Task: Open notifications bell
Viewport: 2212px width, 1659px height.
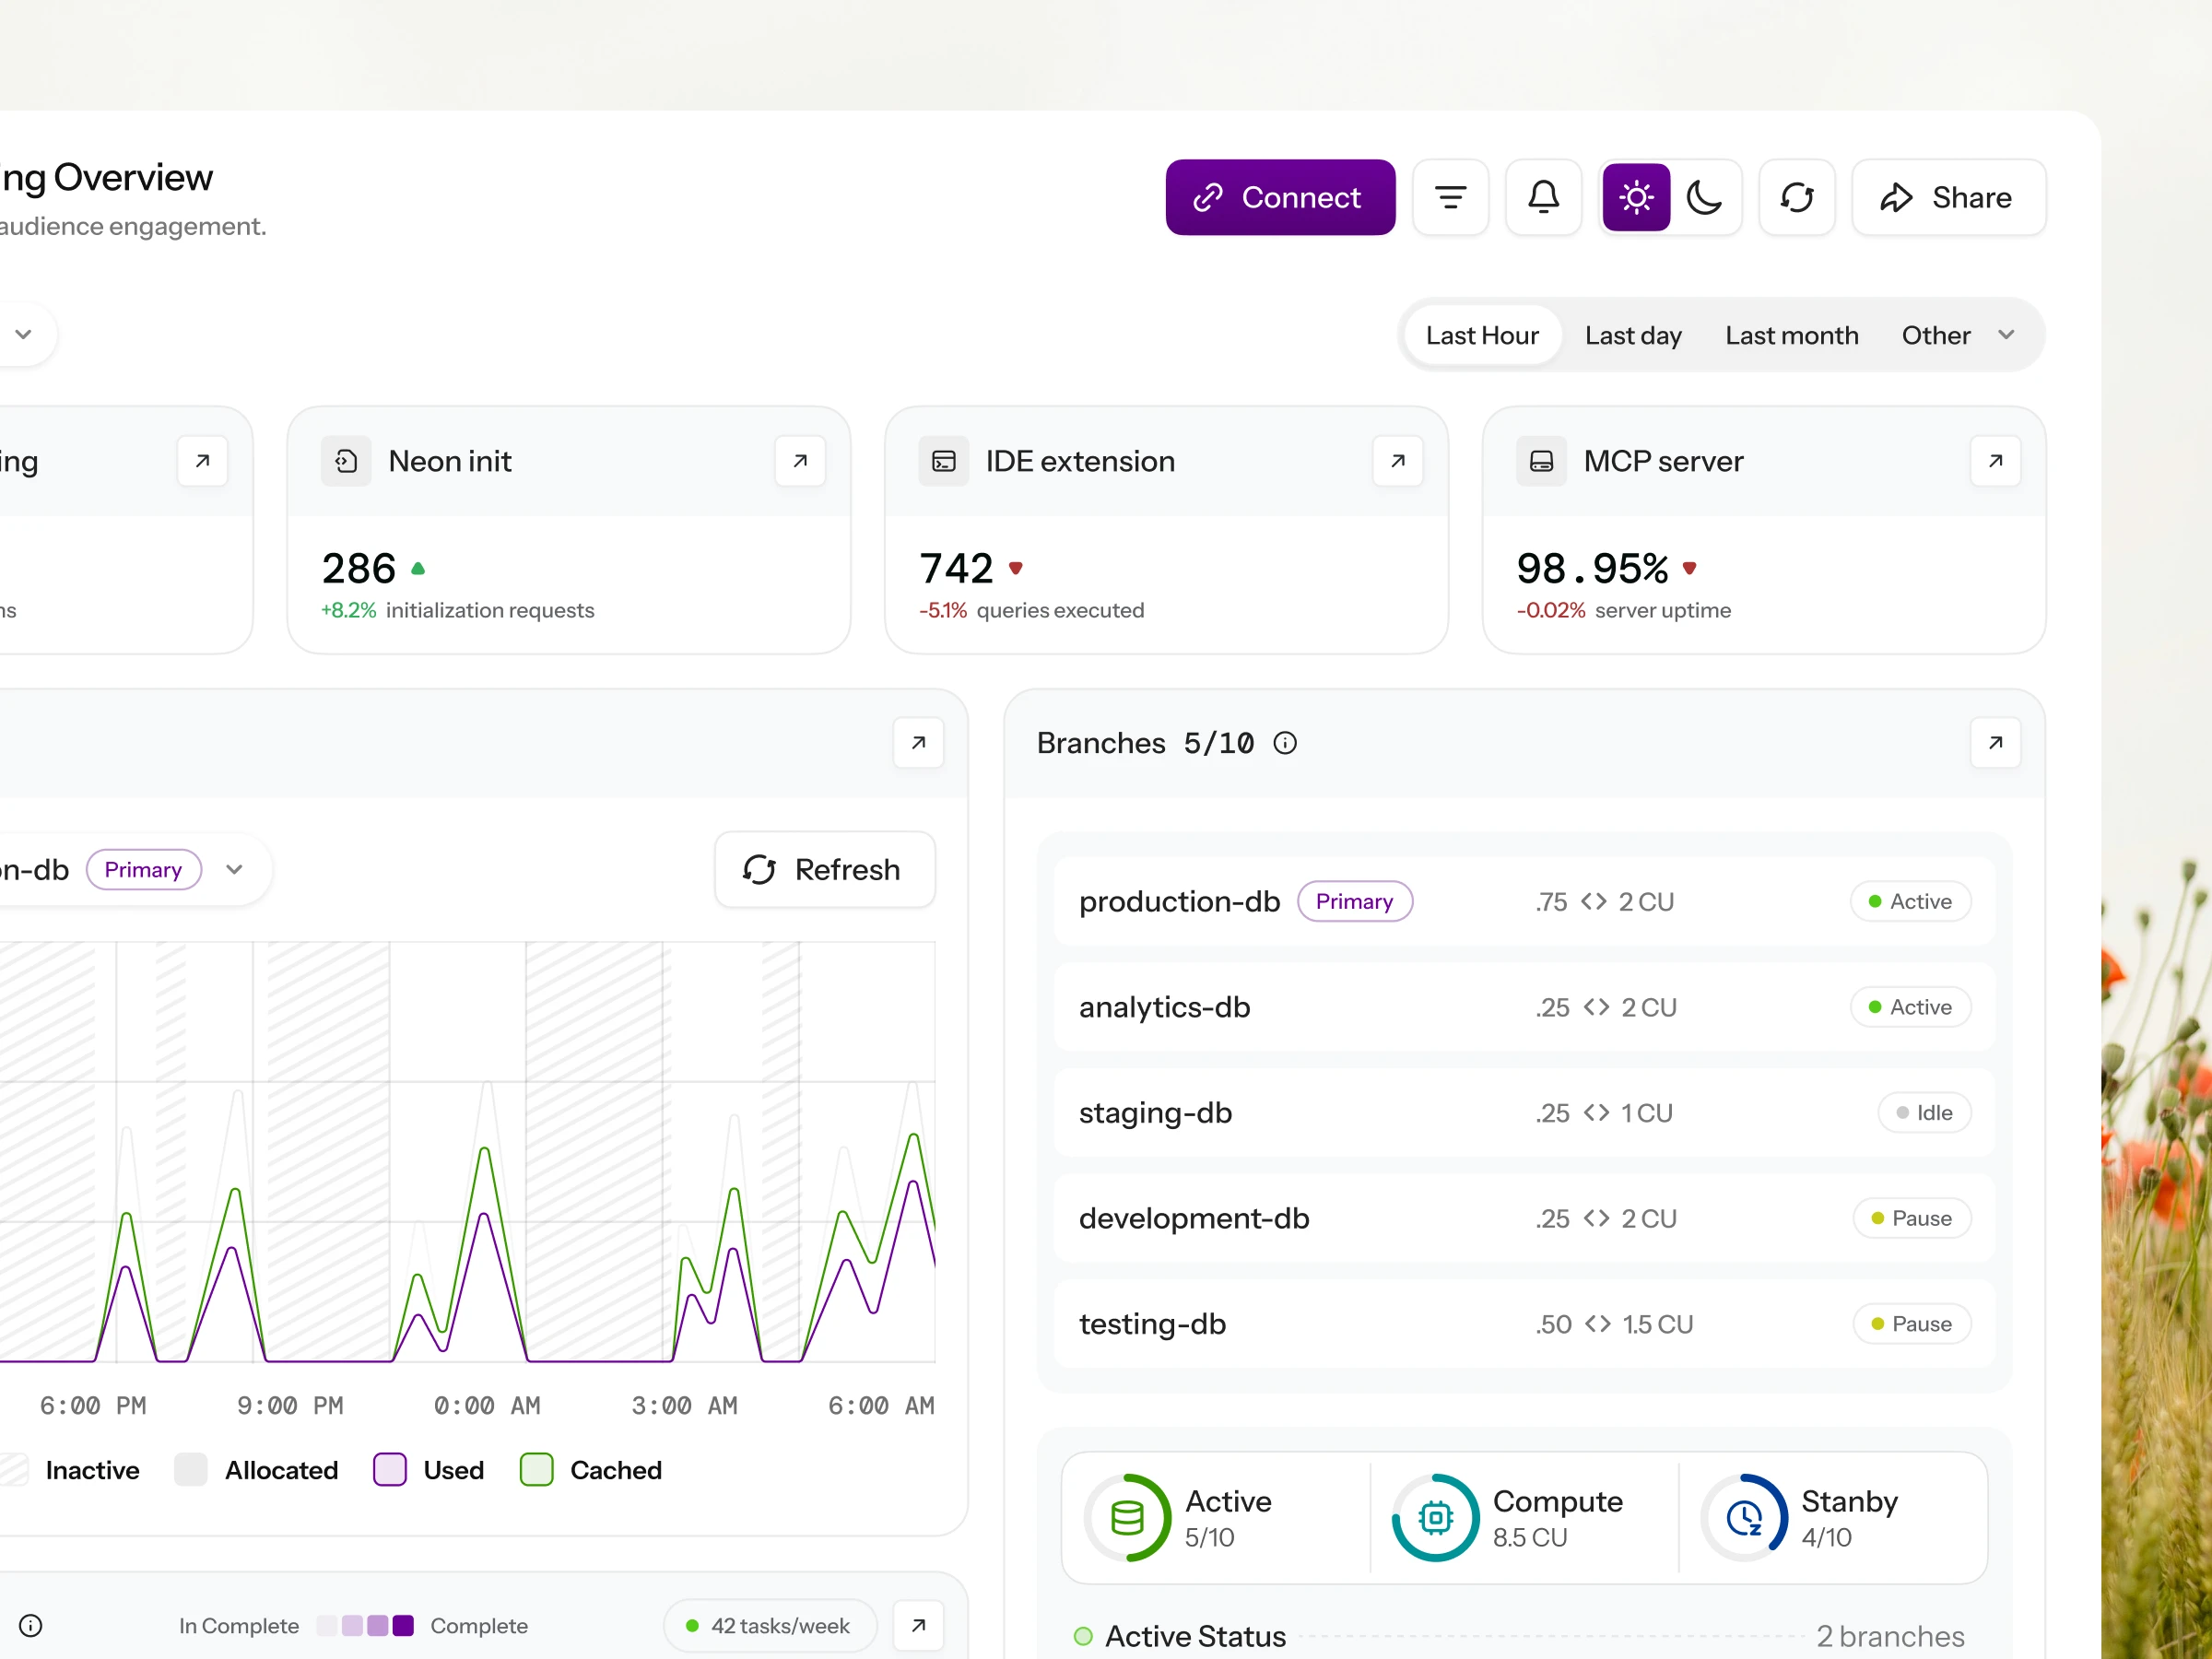Action: point(1543,197)
